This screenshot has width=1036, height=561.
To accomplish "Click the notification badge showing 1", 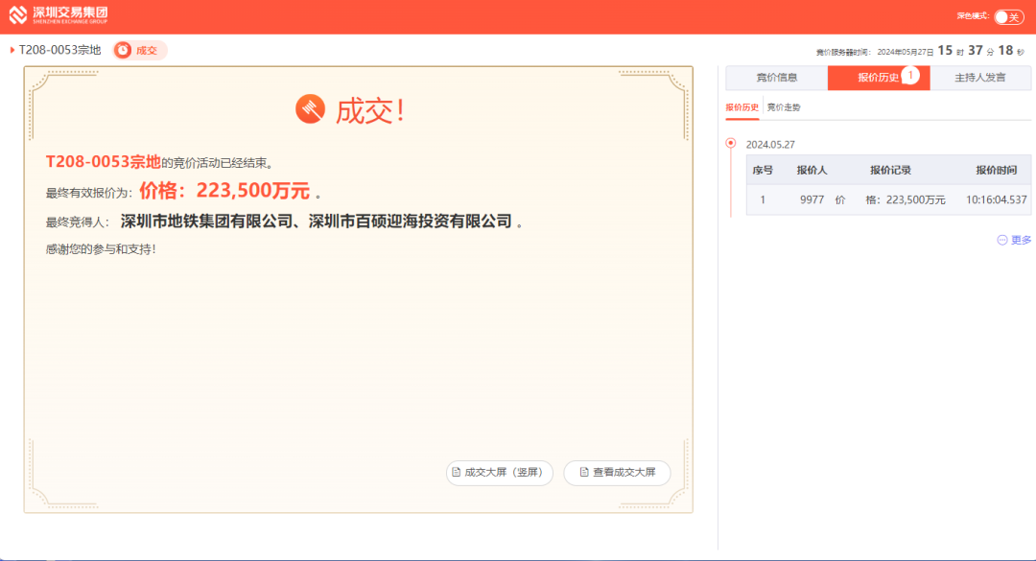I will tap(910, 76).
